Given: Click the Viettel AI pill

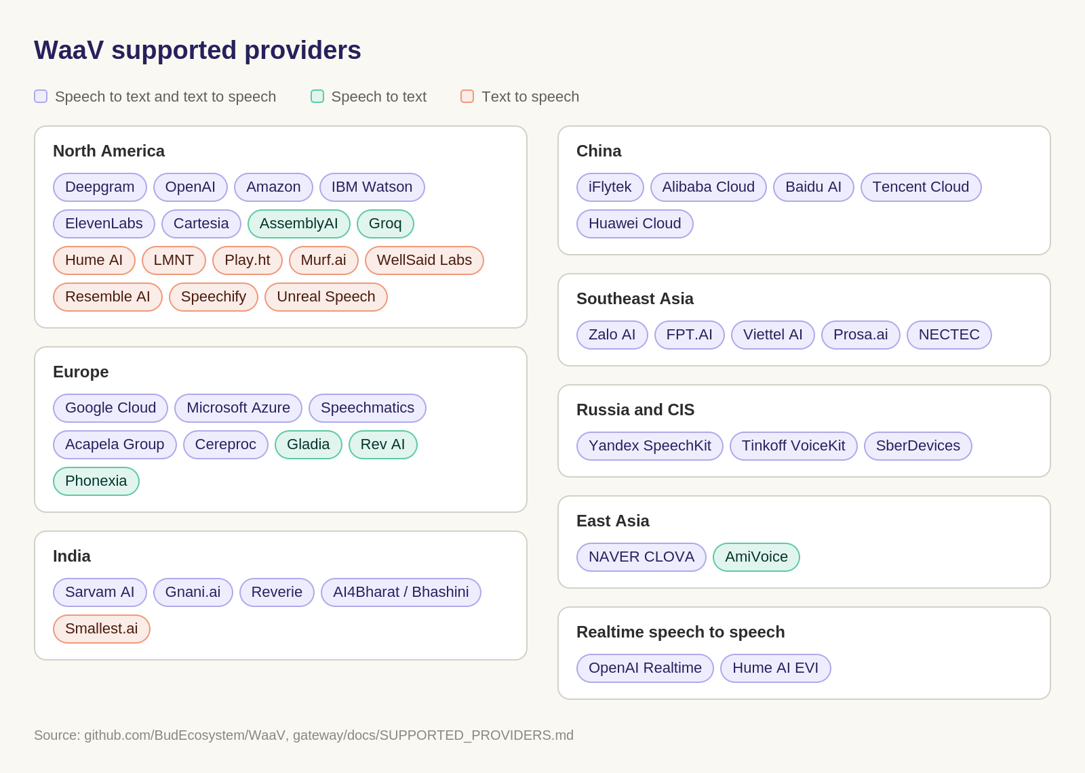Looking at the screenshot, I should point(773,335).
